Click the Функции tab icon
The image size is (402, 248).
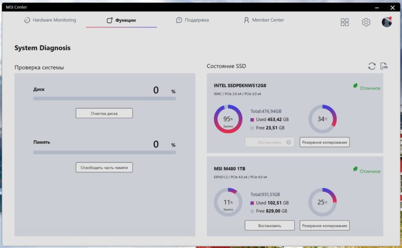coord(109,20)
